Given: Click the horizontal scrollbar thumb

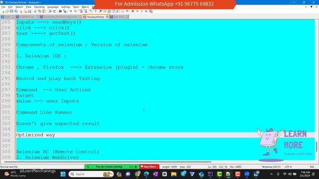Looking at the screenshot, I should [108, 162].
